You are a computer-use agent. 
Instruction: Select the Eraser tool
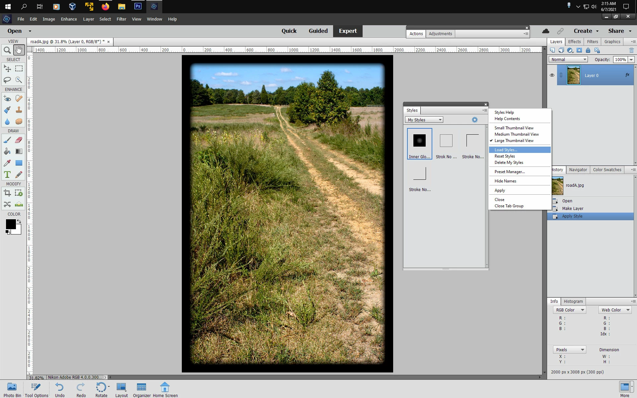(19, 140)
